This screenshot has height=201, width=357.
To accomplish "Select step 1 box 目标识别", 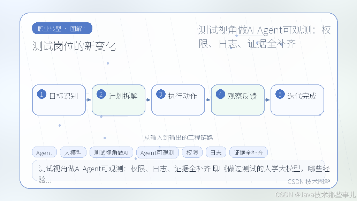I will 59,100.
